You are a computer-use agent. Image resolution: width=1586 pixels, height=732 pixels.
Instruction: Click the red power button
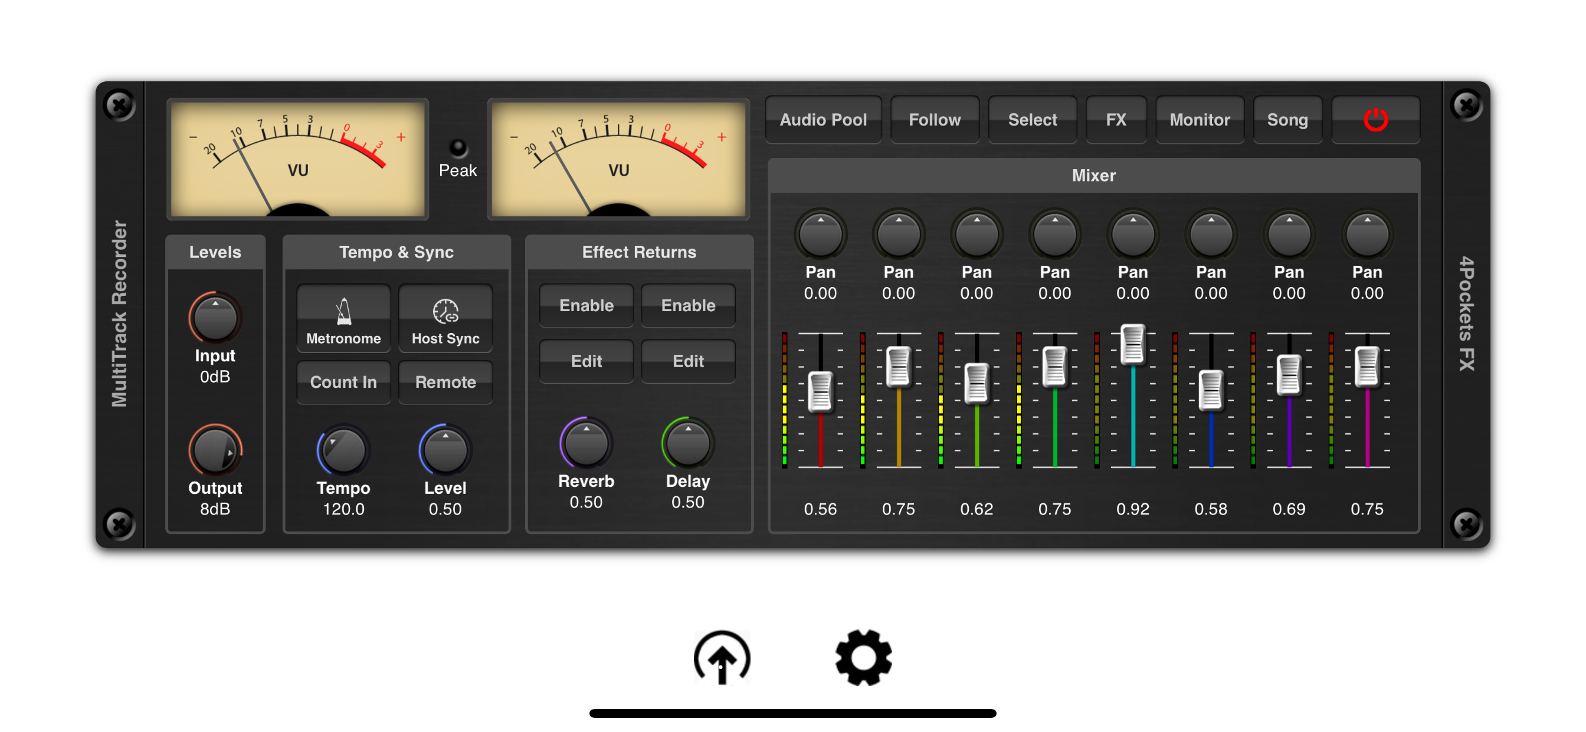click(1375, 119)
